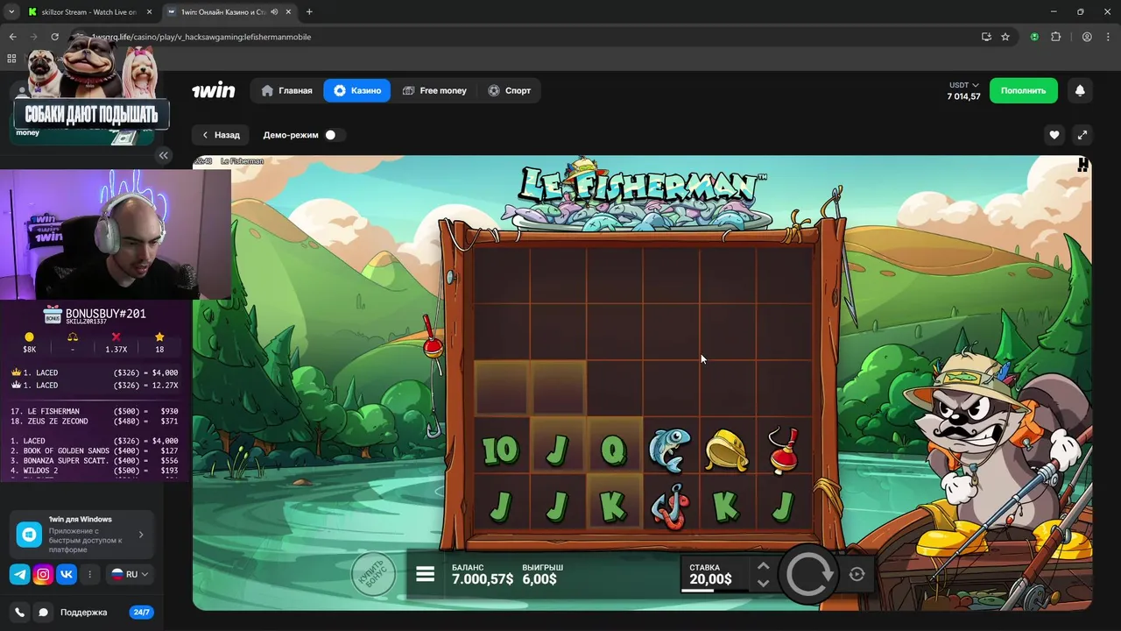Click the green Пополнить deposit button

(1023, 90)
